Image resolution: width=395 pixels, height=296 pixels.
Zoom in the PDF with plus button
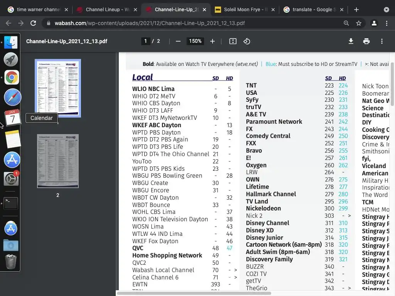(213, 41)
